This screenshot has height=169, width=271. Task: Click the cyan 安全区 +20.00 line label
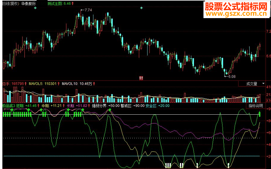tap(157, 106)
